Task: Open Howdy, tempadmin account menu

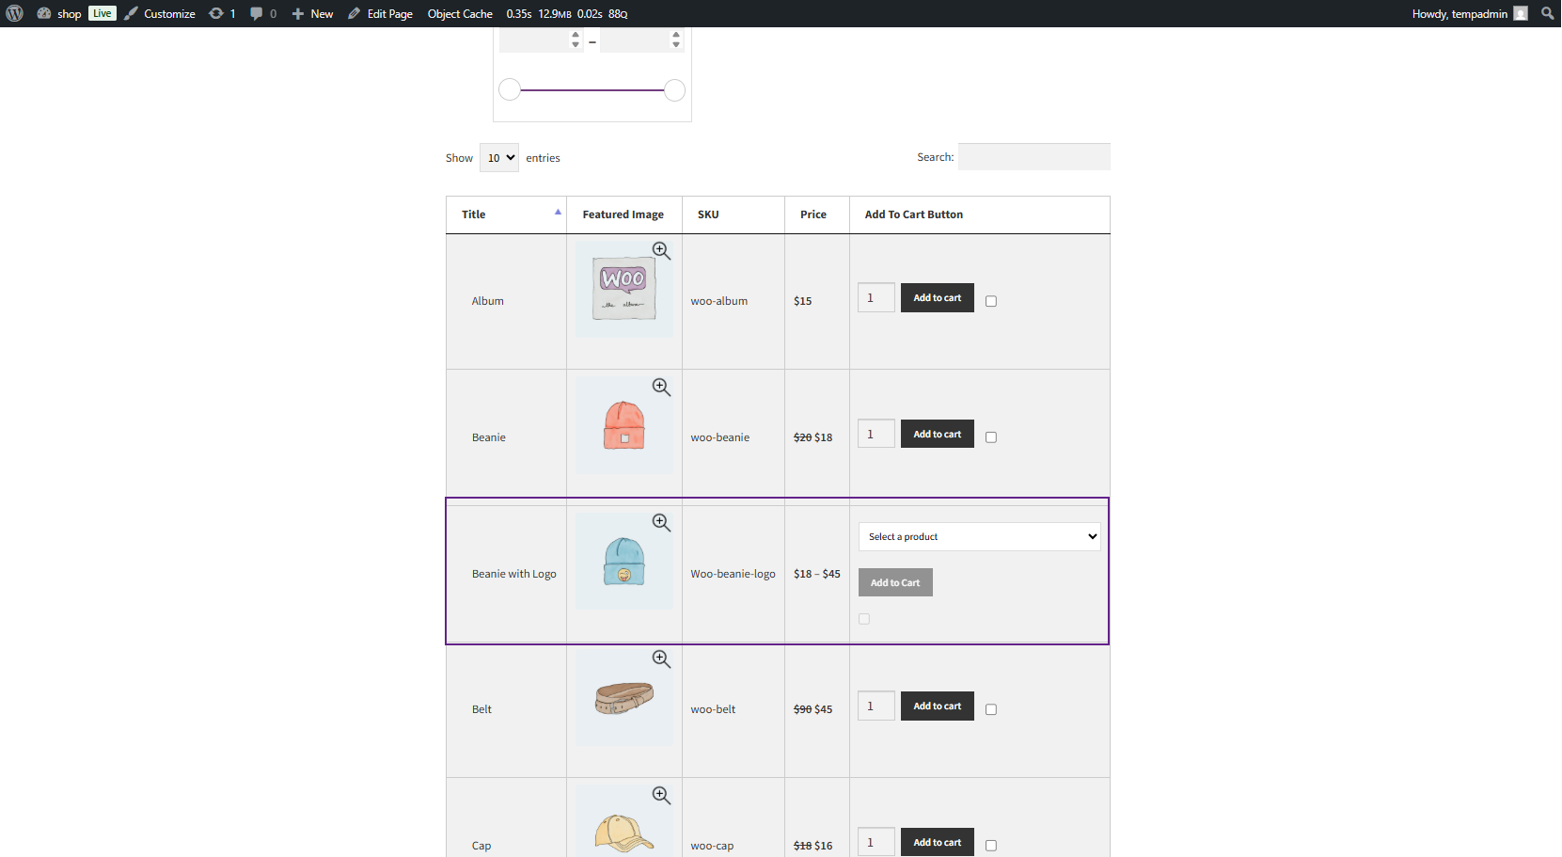Action: point(1469,13)
